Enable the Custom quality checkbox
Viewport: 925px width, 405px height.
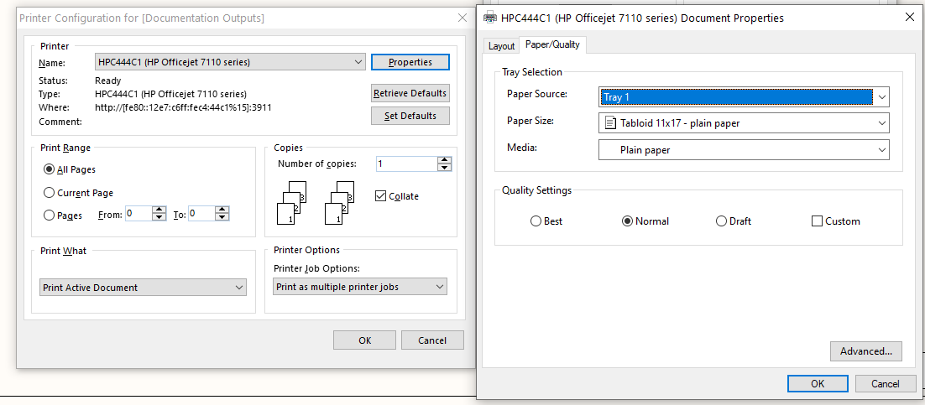point(818,221)
